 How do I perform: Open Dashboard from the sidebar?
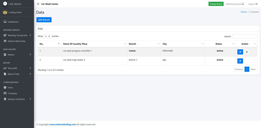click(13, 22)
